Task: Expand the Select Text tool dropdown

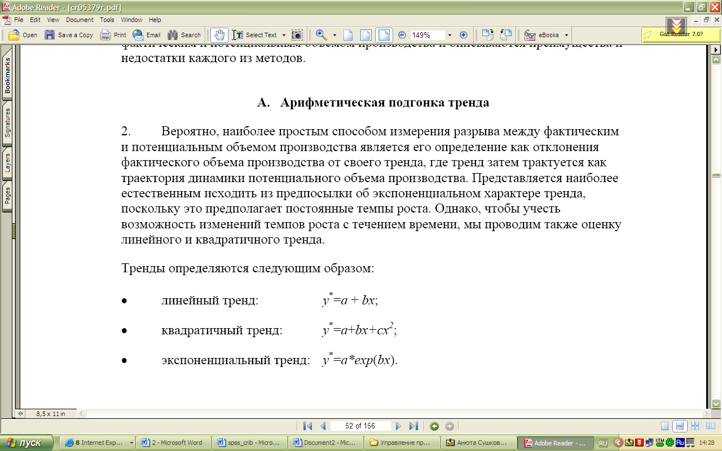Action: point(284,35)
